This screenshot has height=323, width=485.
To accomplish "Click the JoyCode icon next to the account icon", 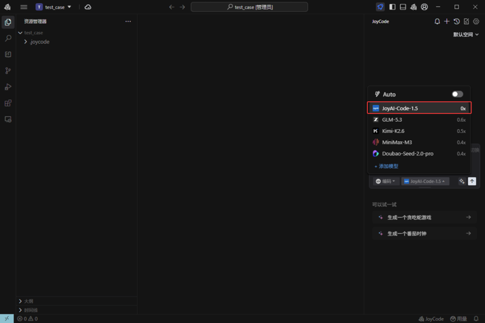I will point(413,7).
